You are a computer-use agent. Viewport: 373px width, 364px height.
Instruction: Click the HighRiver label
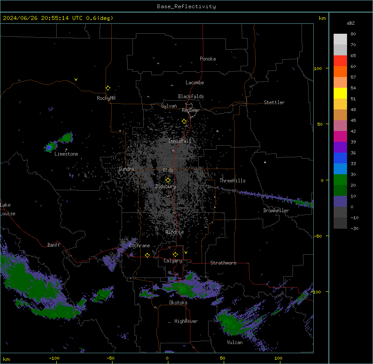(x=186, y=321)
